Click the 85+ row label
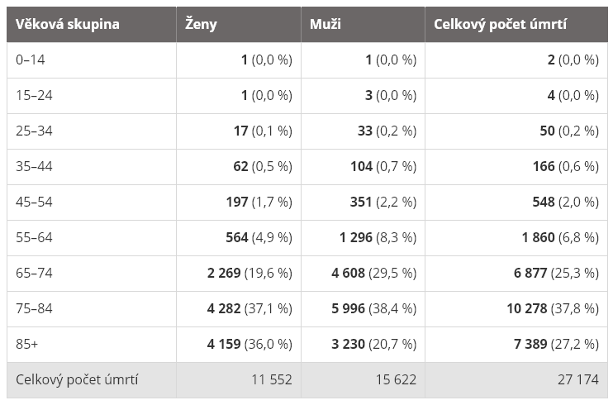Screen dimensions: 613x405 (26, 344)
